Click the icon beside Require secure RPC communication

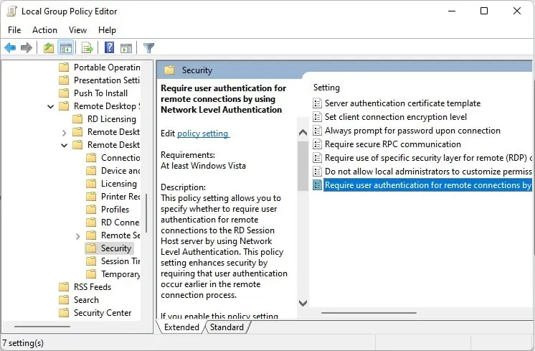tap(317, 144)
